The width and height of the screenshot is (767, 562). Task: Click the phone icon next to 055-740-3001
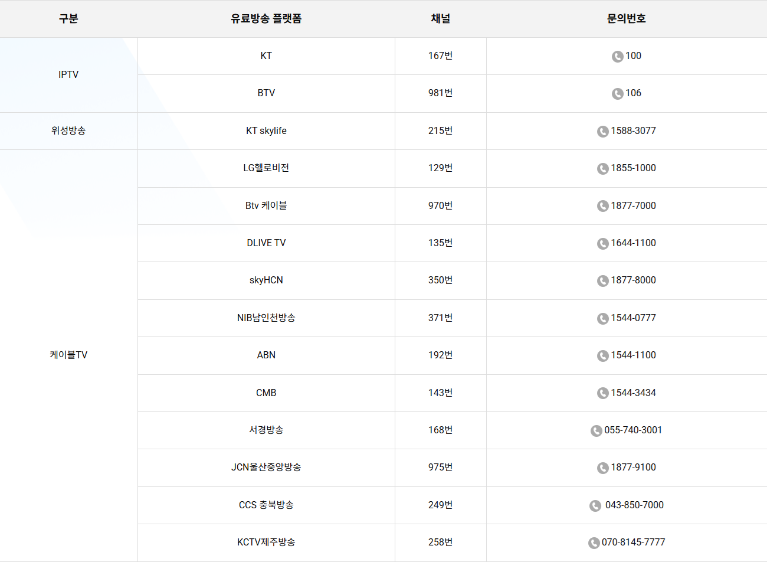coord(596,431)
